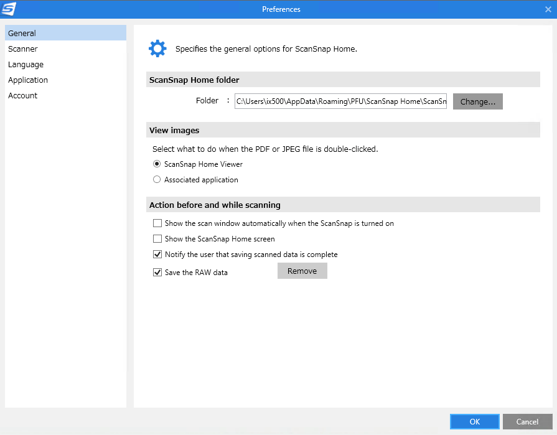Cancel the preferences dialog

point(527,422)
